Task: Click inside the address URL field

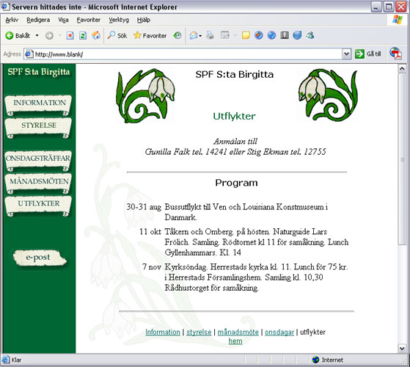Action: tap(188, 54)
